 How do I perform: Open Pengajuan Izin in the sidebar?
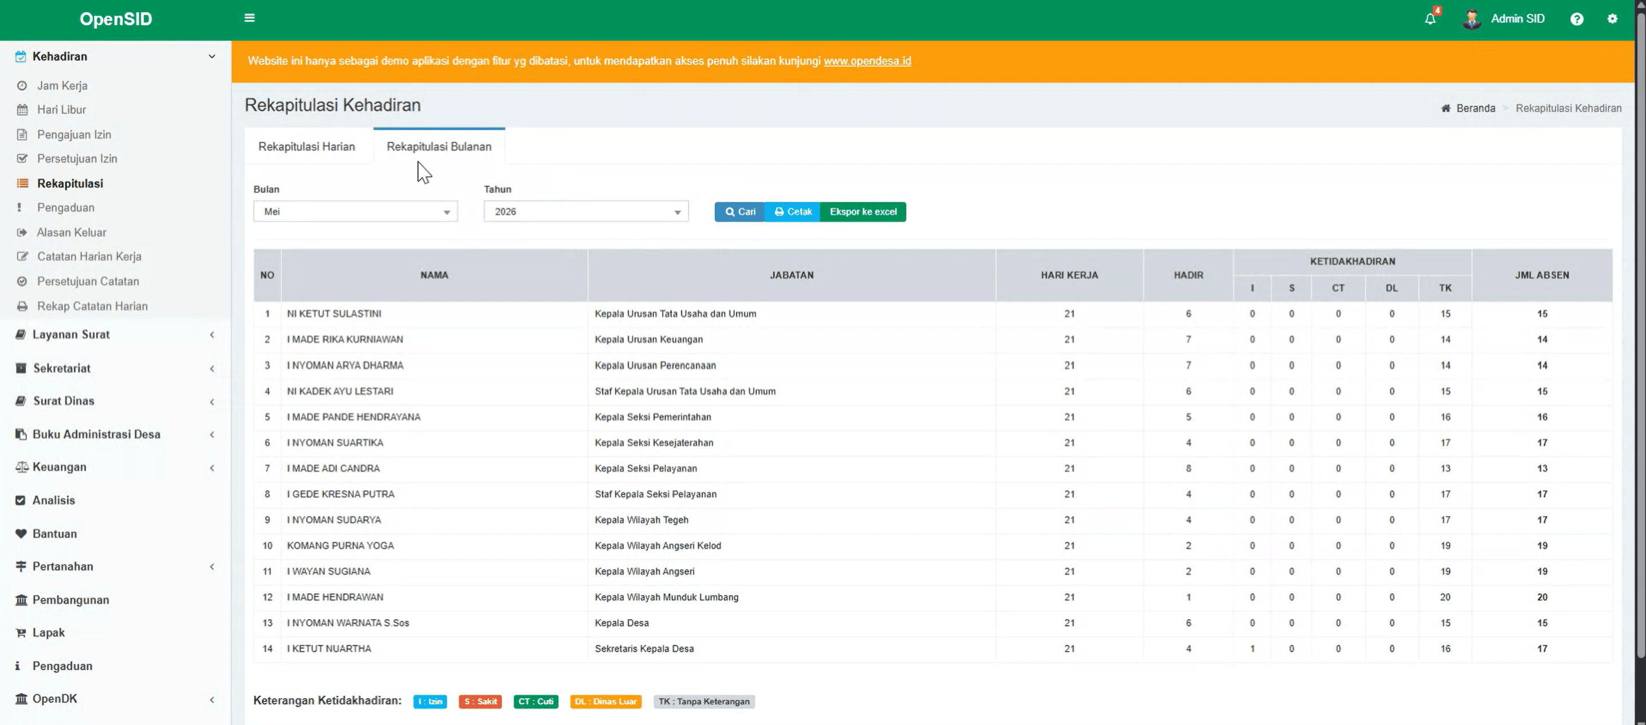[74, 134]
